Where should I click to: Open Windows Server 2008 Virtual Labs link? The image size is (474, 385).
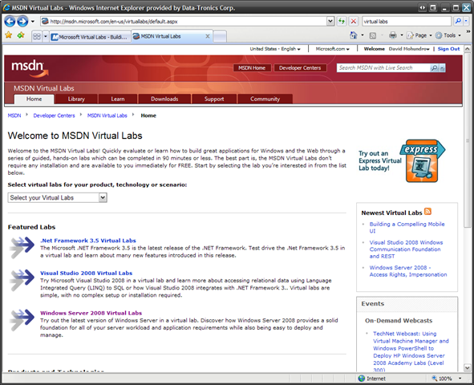coord(91,313)
